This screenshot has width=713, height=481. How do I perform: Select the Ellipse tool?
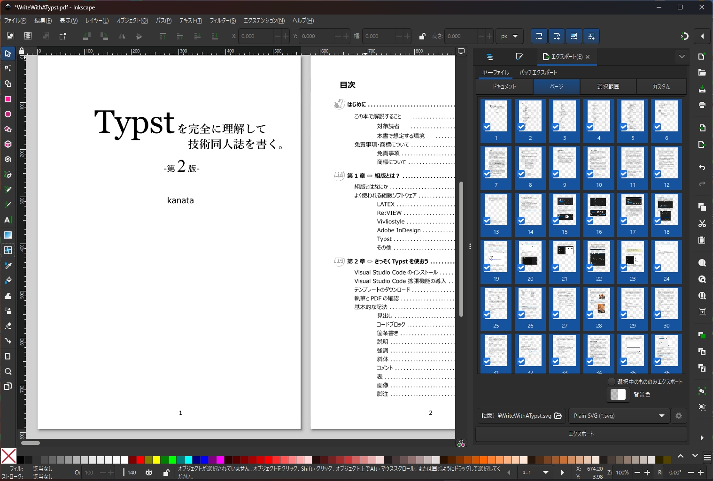[x=8, y=114]
